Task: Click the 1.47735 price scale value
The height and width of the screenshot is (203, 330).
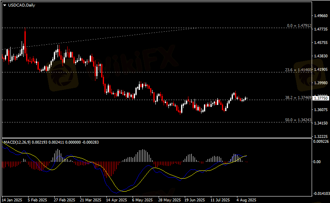Action: pos(321,29)
